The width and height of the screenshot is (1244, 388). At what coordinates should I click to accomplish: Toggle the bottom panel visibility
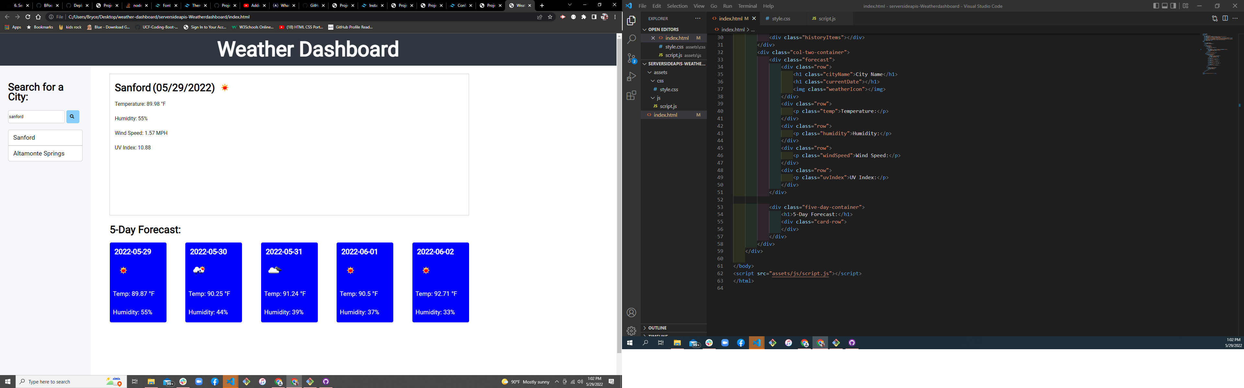pos(1165,6)
